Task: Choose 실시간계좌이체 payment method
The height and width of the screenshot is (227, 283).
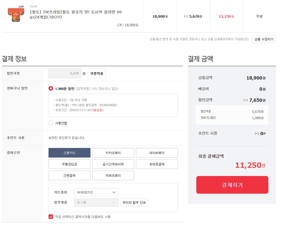Action: click(113, 164)
